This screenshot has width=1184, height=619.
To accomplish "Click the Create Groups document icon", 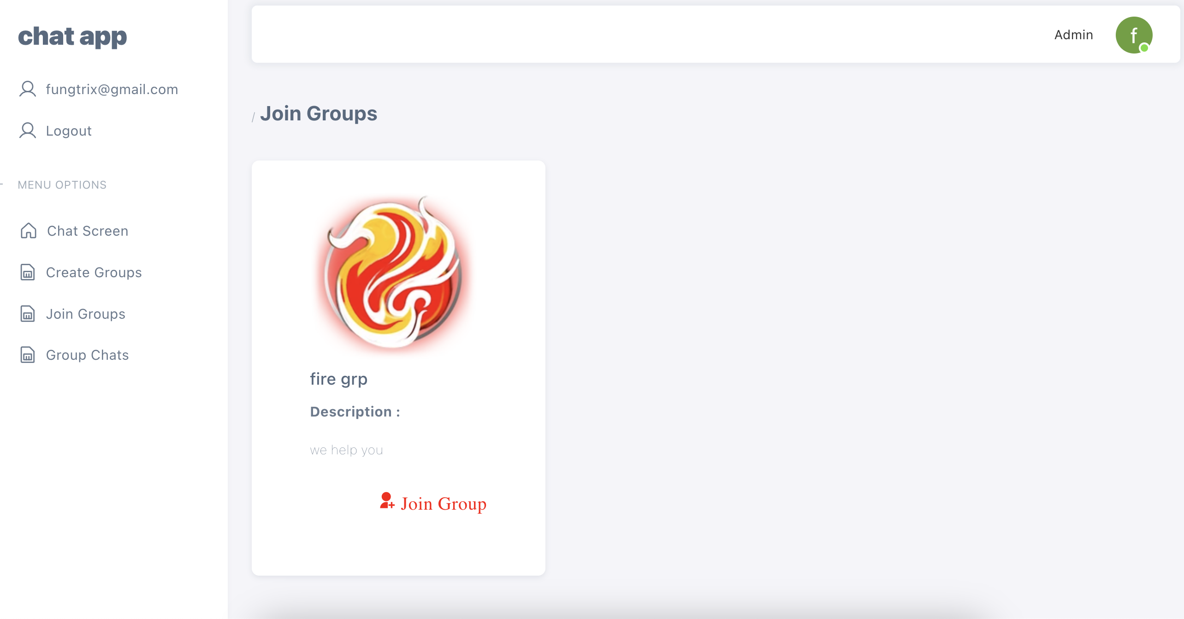I will pyautogui.click(x=28, y=272).
